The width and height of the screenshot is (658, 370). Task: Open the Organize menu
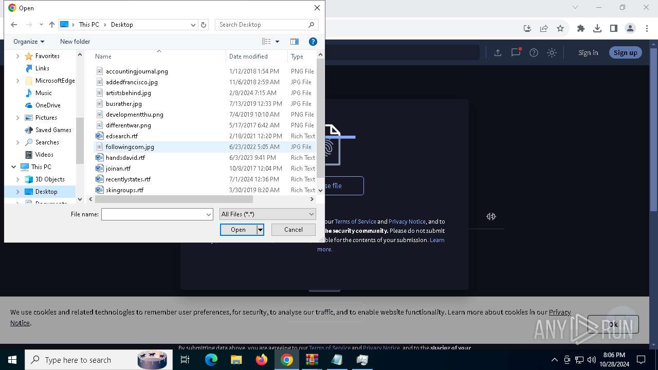coord(29,42)
